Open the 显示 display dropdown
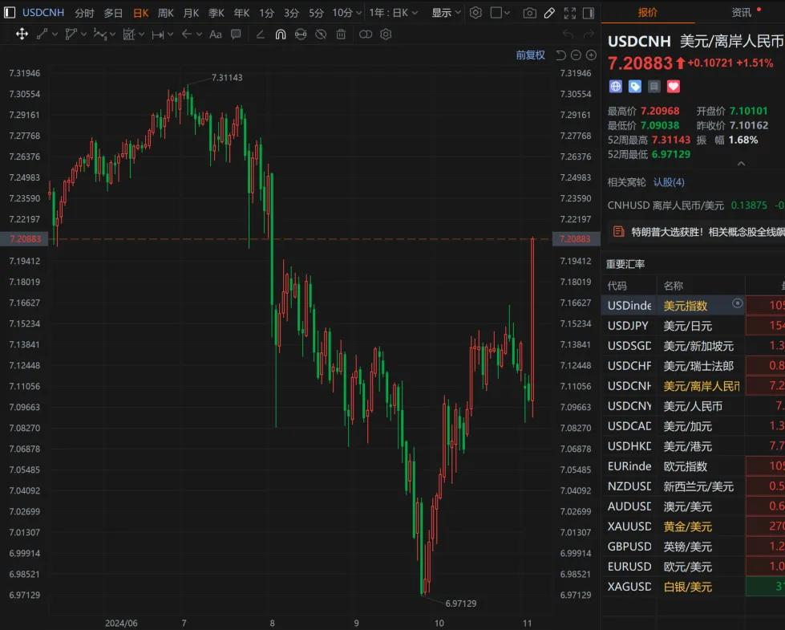This screenshot has width=785, height=630. click(x=446, y=13)
